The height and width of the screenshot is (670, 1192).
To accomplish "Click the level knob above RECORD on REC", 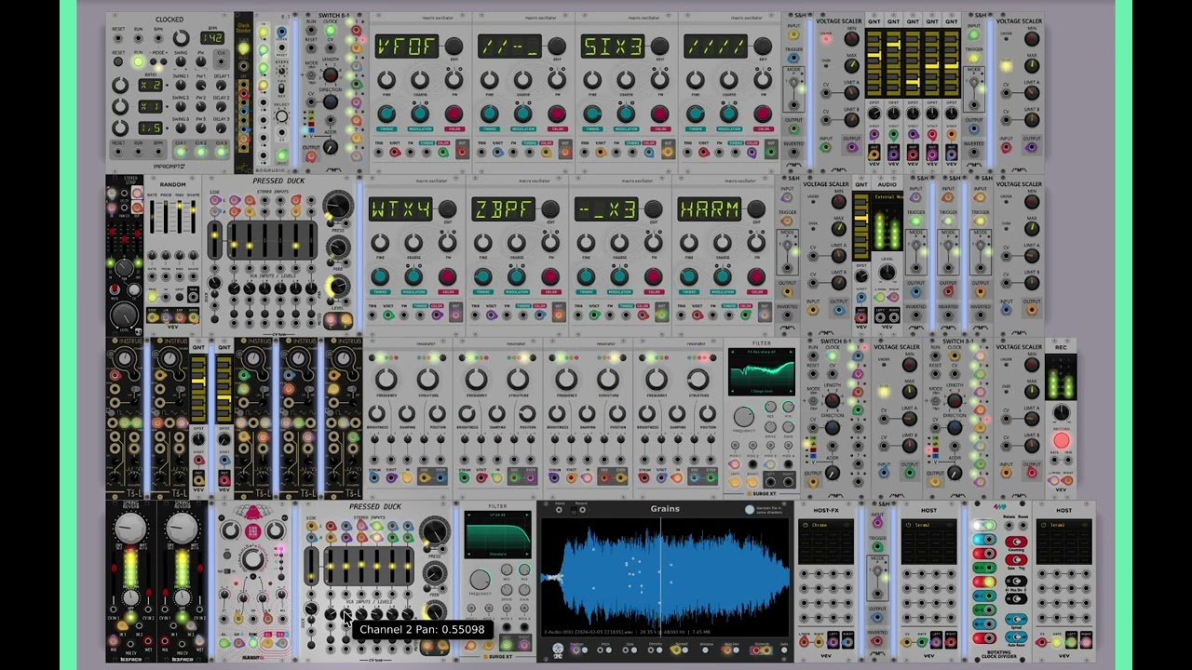I will (x=1062, y=412).
